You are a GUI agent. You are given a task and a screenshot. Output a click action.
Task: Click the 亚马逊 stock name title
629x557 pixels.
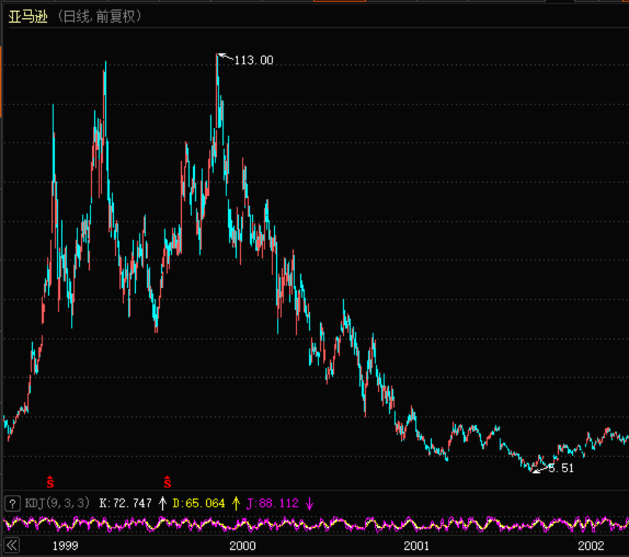click(x=28, y=17)
